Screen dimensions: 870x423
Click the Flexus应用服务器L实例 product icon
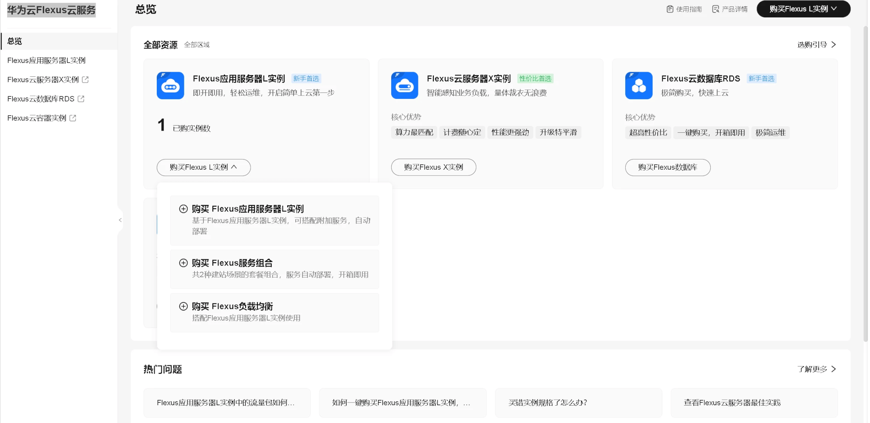[170, 85]
